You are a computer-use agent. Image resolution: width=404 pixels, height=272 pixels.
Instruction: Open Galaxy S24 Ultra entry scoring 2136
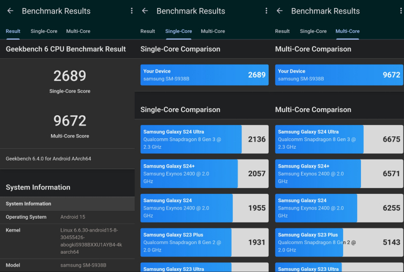(204, 139)
